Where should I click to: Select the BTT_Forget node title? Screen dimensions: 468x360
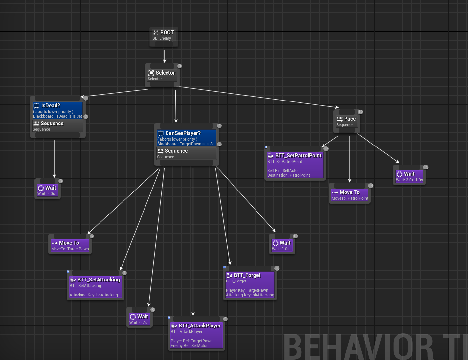pos(247,275)
